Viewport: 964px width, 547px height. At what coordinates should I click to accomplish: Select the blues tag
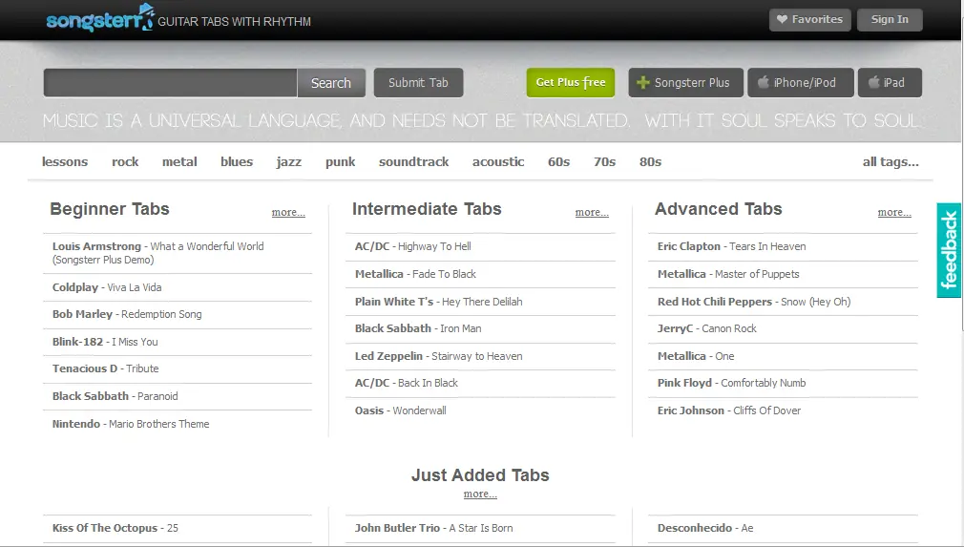[237, 162]
